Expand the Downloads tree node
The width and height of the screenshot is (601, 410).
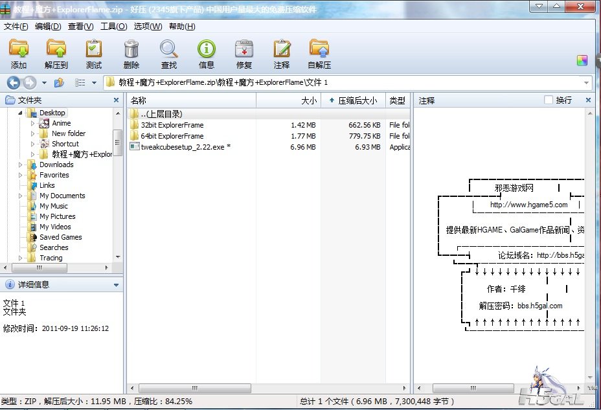(23, 165)
